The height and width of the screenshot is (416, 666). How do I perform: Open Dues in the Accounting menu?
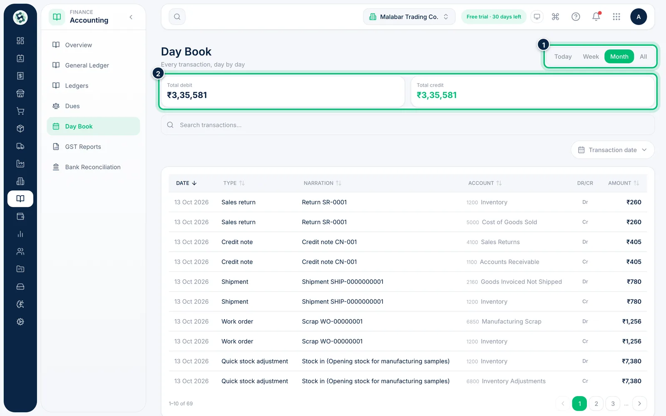pos(93,106)
